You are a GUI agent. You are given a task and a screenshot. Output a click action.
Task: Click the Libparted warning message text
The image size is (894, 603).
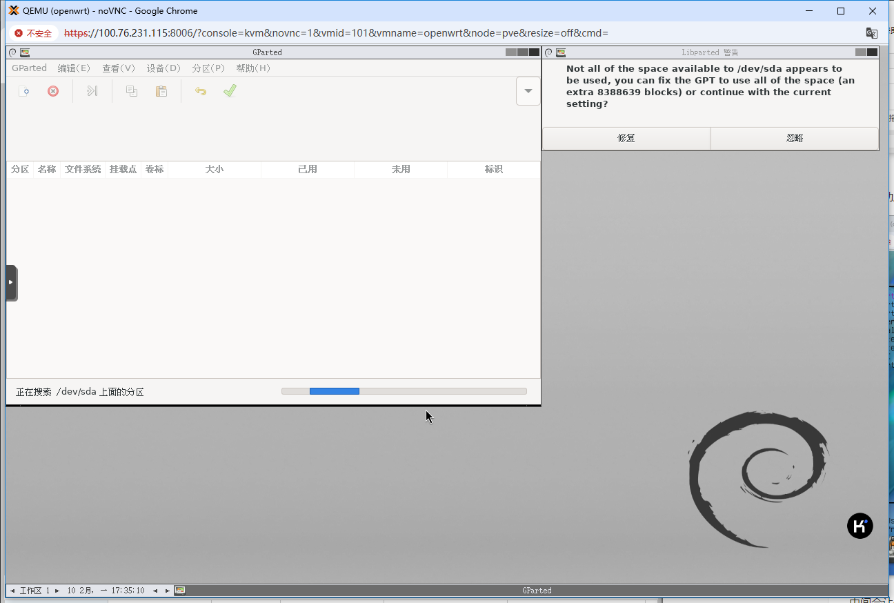(711, 86)
